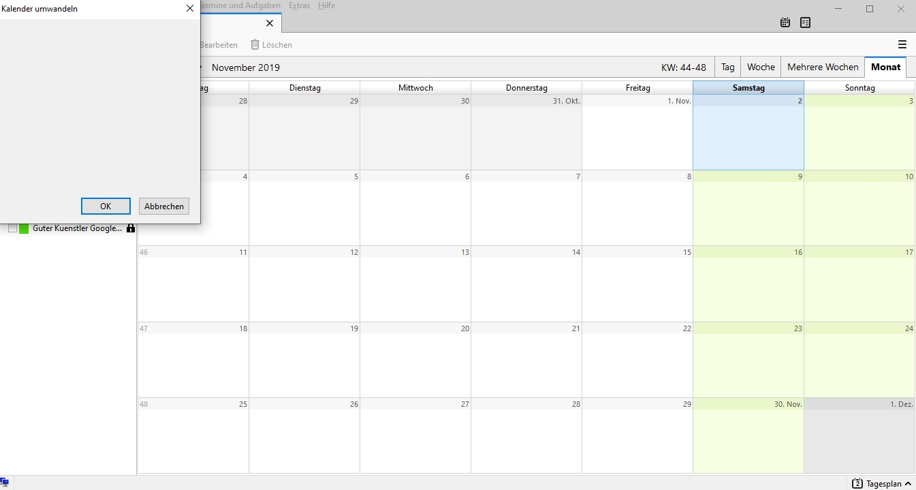
Task: Select the Wednesday 13 day cell
Action: click(x=415, y=284)
